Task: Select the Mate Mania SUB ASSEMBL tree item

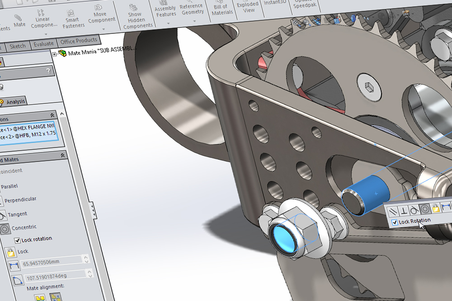Action: coord(102,51)
